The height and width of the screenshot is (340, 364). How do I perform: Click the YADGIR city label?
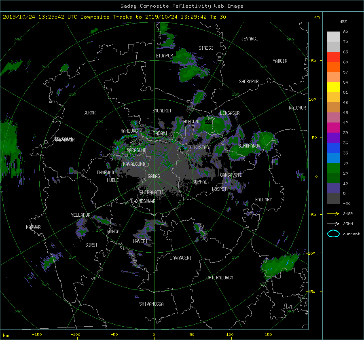280,61
